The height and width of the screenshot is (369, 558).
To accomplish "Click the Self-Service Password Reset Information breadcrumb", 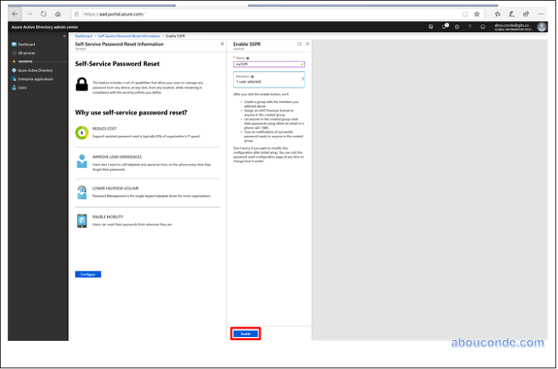I will click(129, 36).
